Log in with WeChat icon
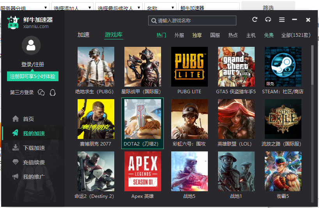 point(41,92)
